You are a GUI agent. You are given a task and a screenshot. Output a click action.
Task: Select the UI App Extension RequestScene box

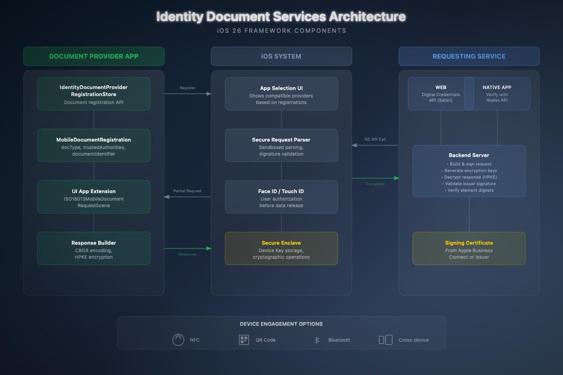93,196
